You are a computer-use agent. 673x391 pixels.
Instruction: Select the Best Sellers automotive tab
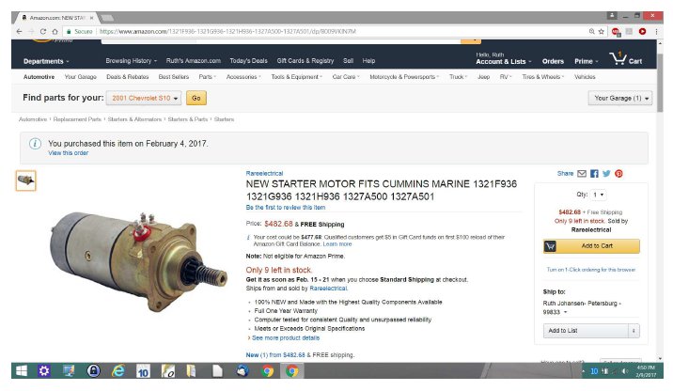[x=173, y=77]
